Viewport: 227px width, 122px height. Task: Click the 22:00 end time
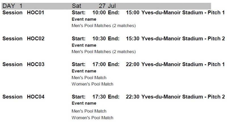[x=133, y=64]
